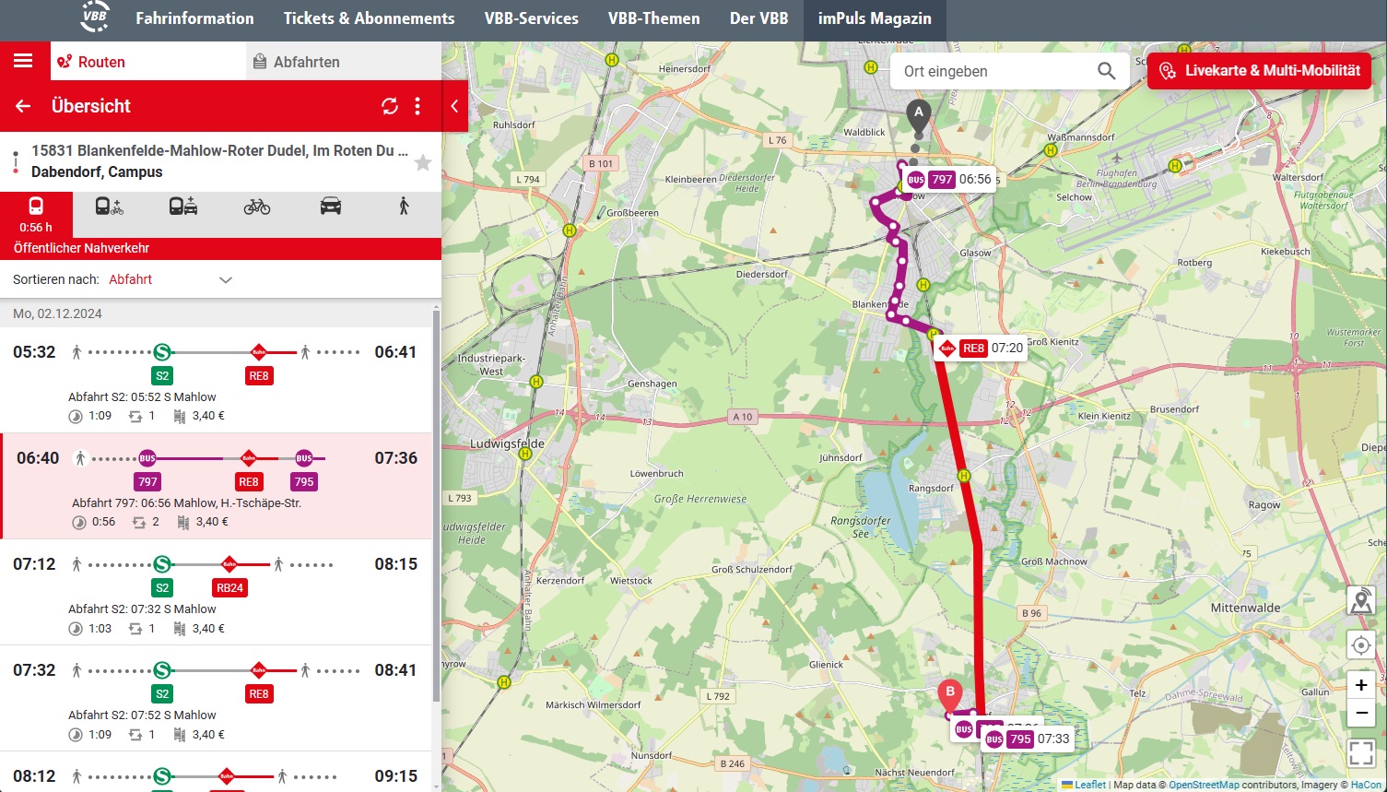Refresh the route results
The height and width of the screenshot is (792, 1387).
[390, 106]
